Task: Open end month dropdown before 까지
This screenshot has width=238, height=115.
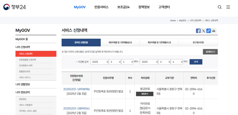Action: pos(165,62)
